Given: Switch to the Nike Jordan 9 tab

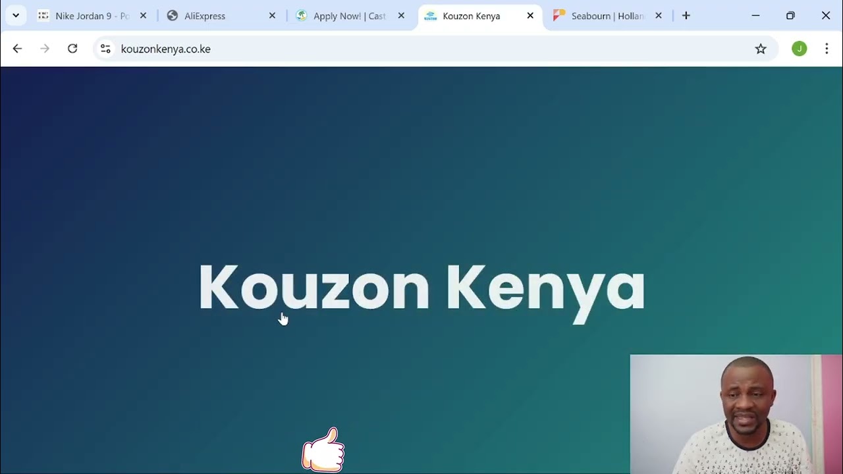Looking at the screenshot, I should (92, 16).
